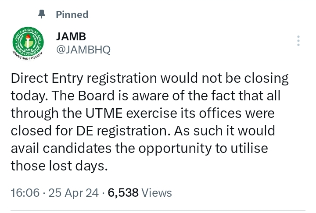Viewport: 316px width, 213px height.
Task: Open the @JAMBHQ handle link
Action: 83,50
